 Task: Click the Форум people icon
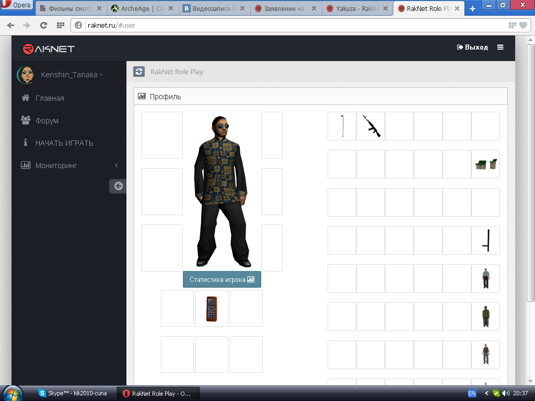[26, 121]
